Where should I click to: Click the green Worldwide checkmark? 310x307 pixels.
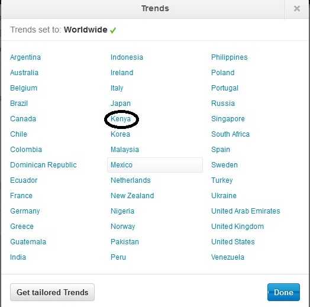(x=113, y=30)
